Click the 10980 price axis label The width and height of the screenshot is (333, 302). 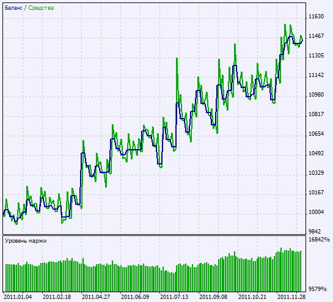[316, 95]
